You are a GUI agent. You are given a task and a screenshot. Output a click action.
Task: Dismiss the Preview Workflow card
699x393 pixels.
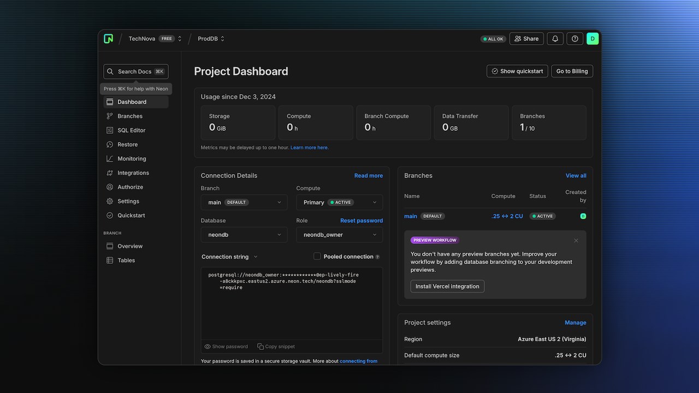(x=576, y=241)
